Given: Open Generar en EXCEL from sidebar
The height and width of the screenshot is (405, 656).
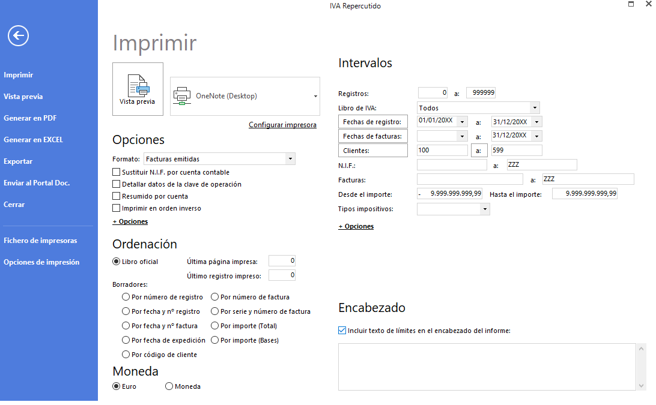Looking at the screenshot, I should pos(34,140).
